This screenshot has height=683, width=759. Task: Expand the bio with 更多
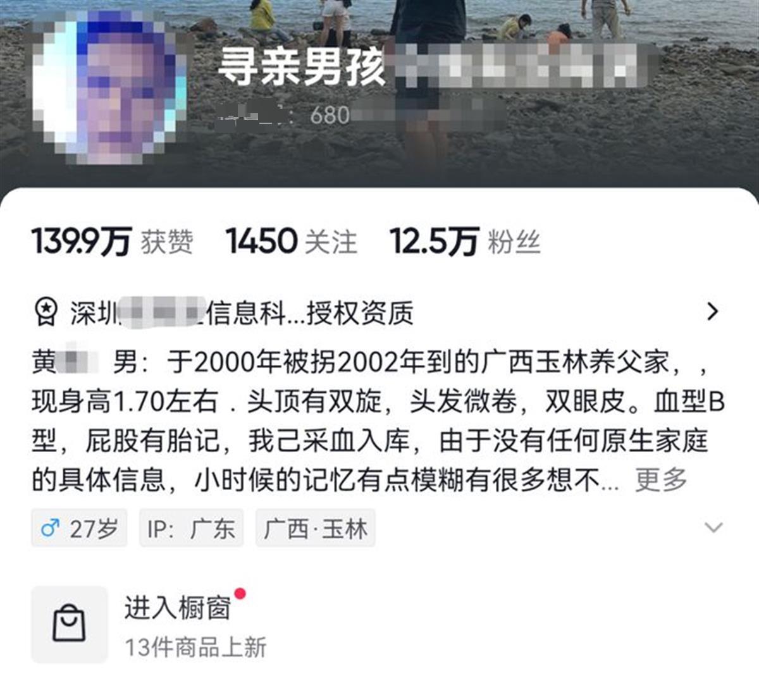[661, 479]
